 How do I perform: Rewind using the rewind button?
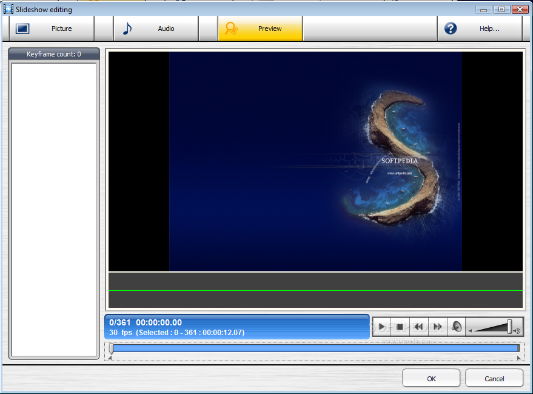pyautogui.click(x=419, y=327)
